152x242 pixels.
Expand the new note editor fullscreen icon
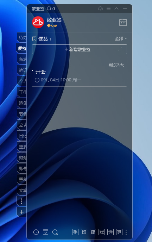pyautogui.click(x=120, y=49)
